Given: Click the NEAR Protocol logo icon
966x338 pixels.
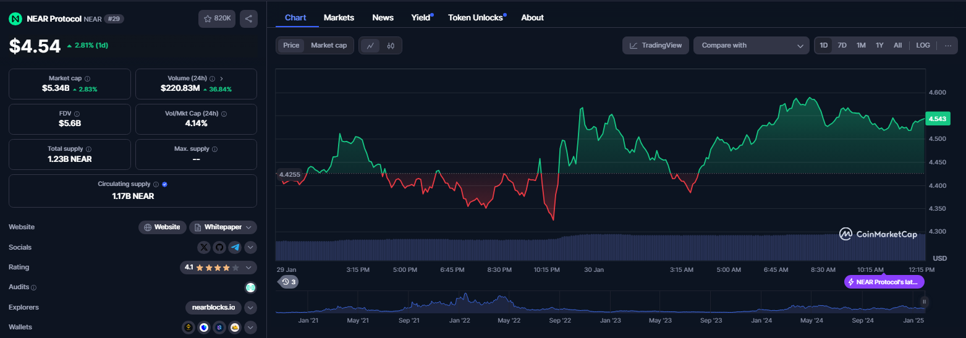Looking at the screenshot, I should [15, 19].
